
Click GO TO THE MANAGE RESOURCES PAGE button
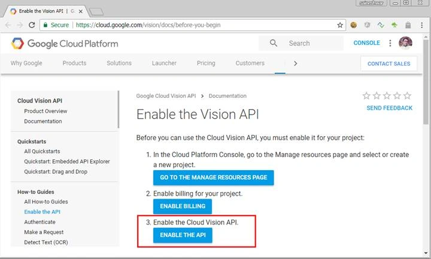[x=214, y=178]
